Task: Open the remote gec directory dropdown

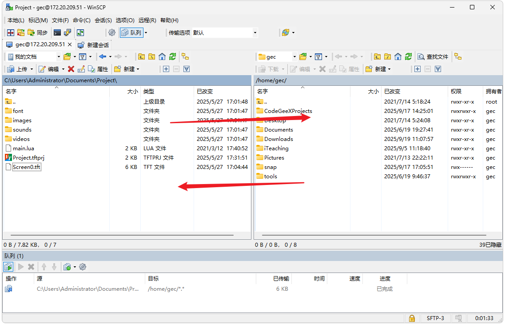Action: click(294, 56)
